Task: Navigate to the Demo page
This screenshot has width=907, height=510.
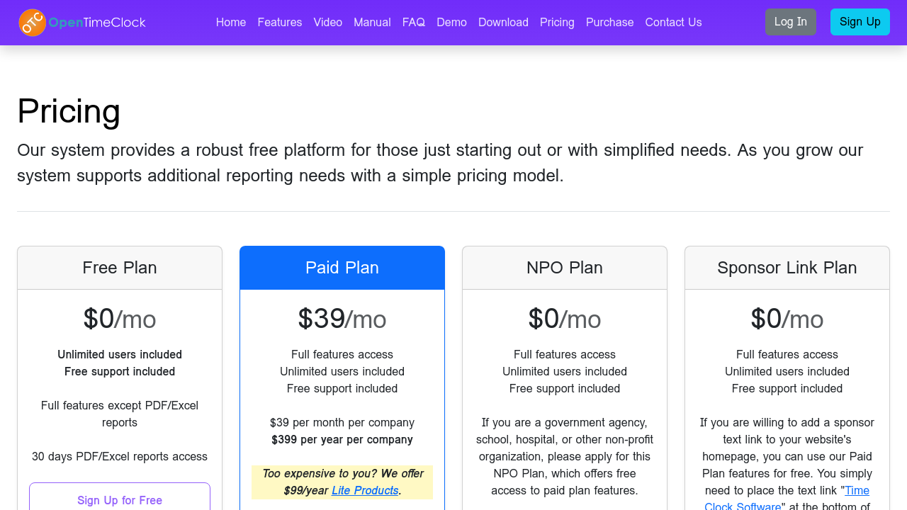Action: click(451, 22)
